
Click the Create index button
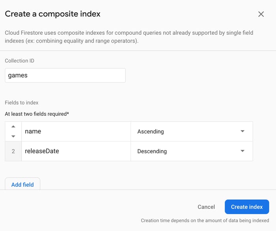tap(247, 207)
